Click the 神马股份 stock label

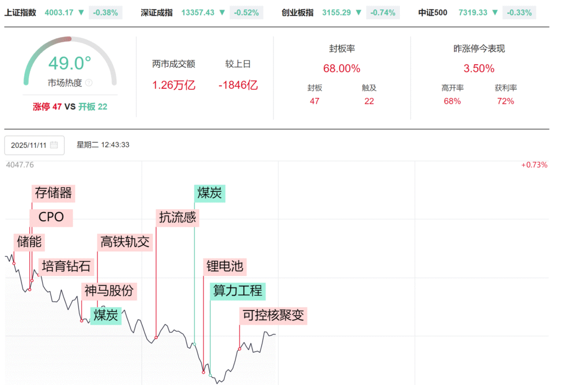(x=108, y=291)
